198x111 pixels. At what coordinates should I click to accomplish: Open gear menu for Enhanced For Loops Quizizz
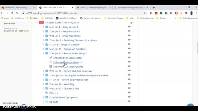(130, 66)
